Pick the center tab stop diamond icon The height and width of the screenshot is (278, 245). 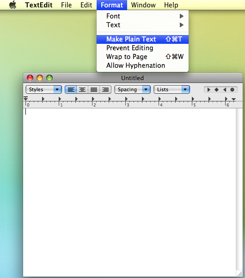[x=216, y=90]
